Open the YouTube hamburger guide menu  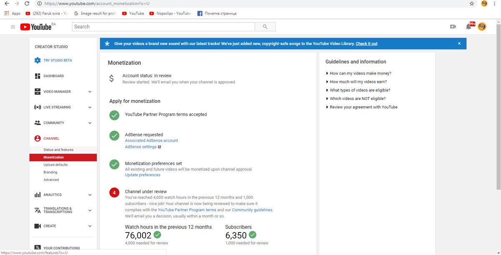point(13,27)
